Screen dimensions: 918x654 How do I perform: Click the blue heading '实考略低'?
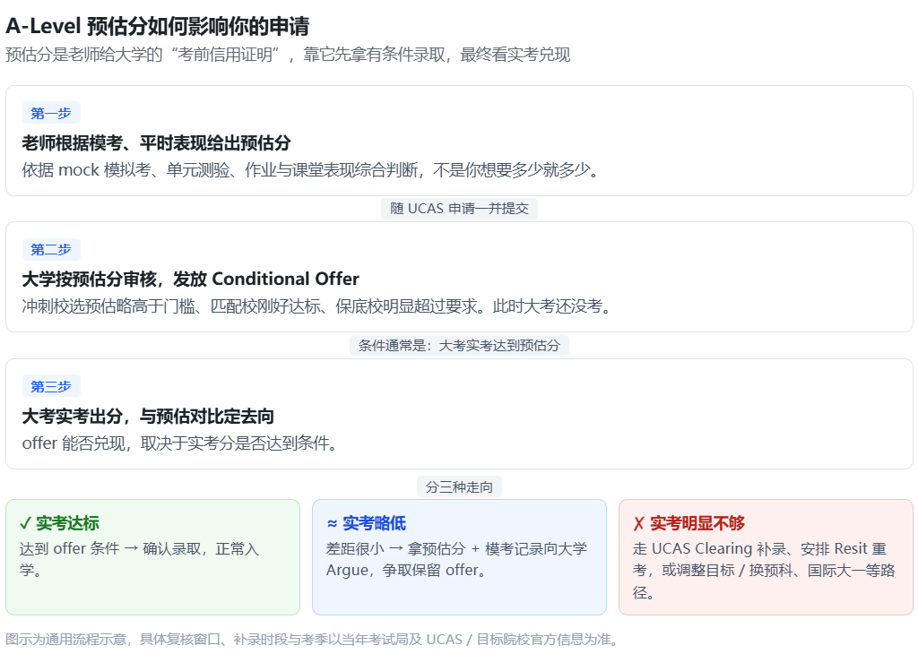[x=374, y=523]
